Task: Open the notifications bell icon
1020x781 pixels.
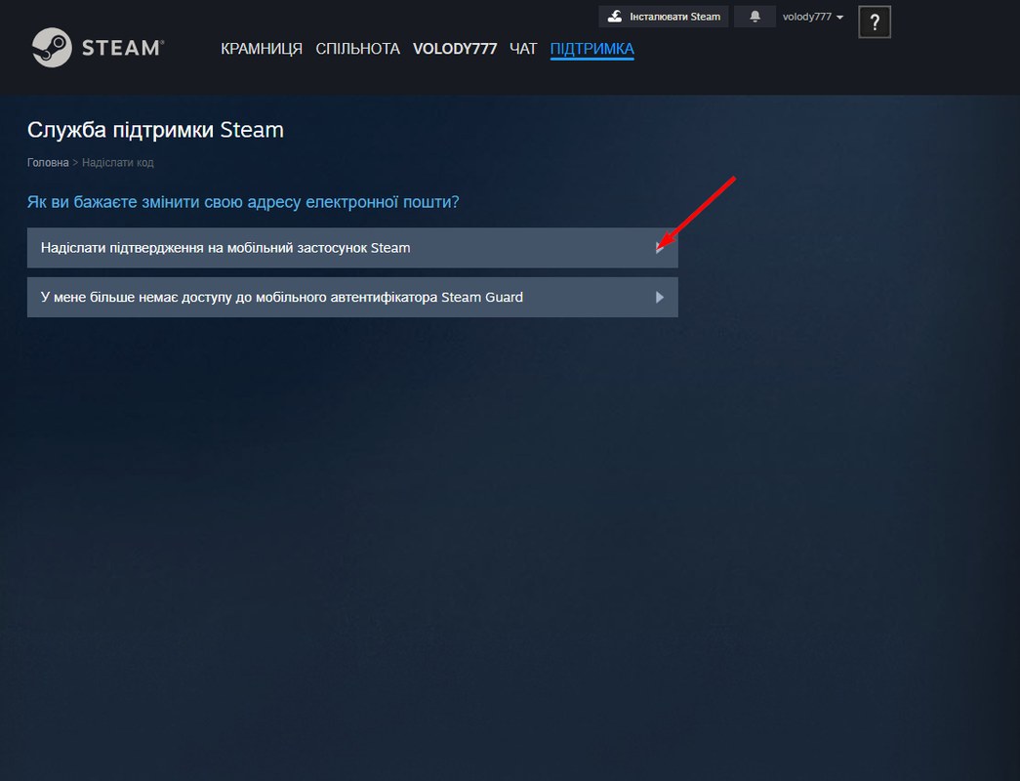Action: (x=755, y=17)
